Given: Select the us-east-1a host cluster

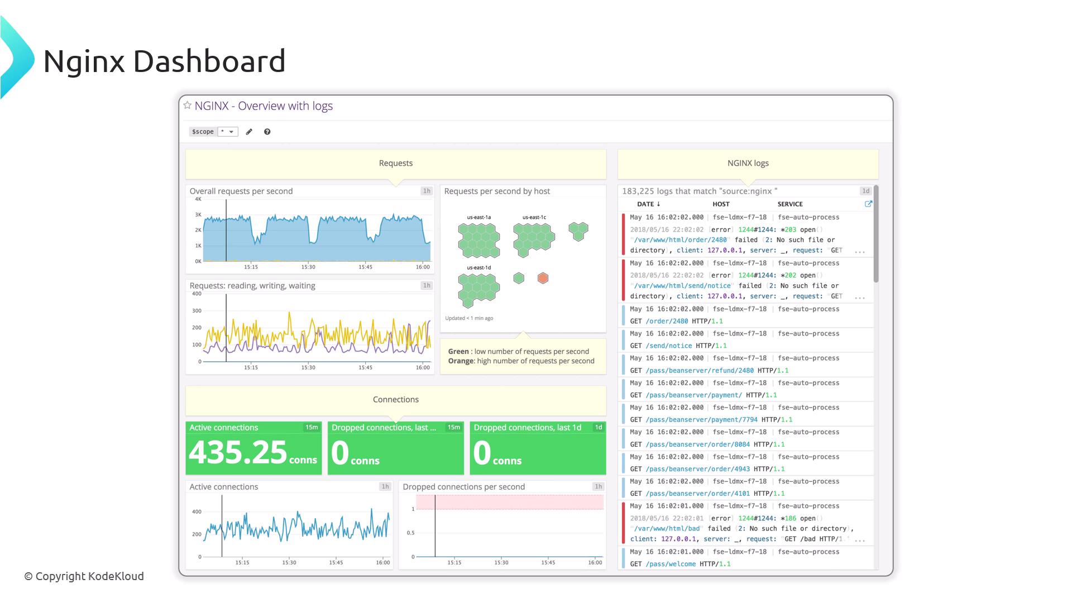Looking at the screenshot, I should tap(478, 240).
